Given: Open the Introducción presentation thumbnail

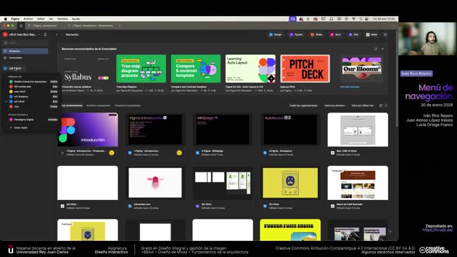Looking at the screenshot, I should (x=87, y=130).
